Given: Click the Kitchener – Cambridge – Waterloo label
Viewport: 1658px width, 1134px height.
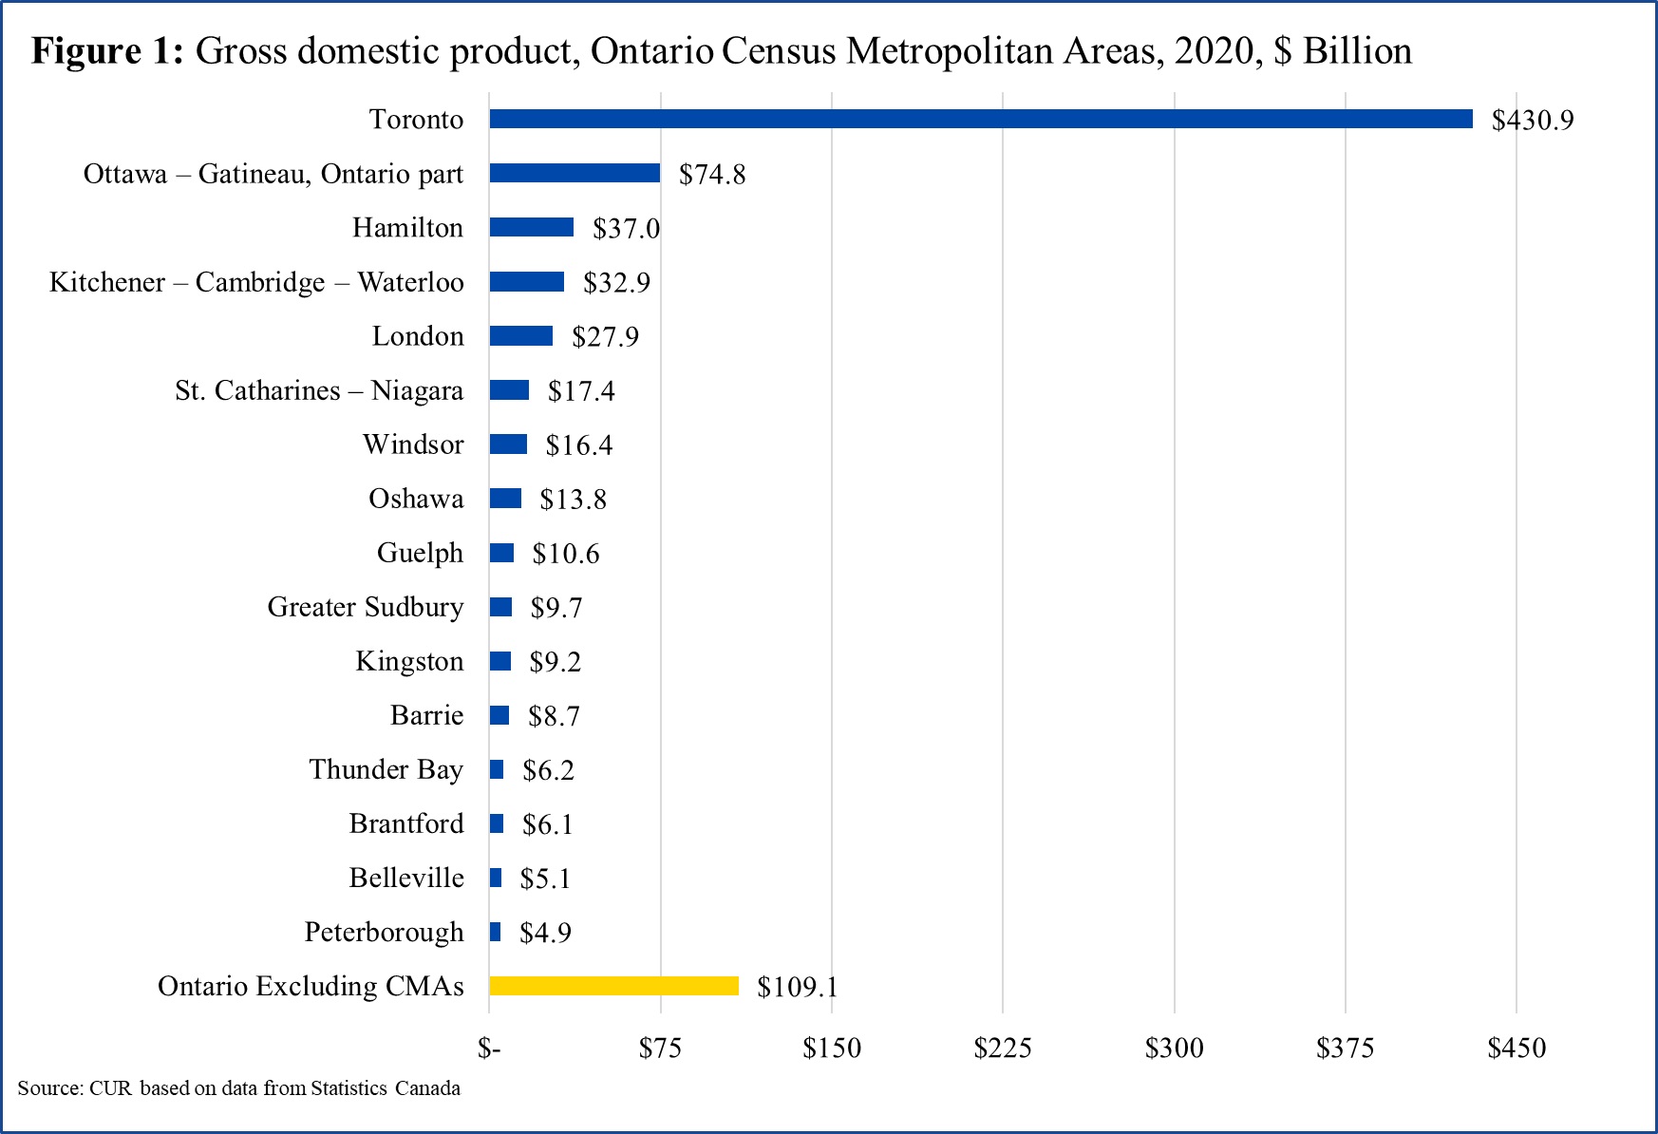Looking at the screenshot, I should click(256, 282).
